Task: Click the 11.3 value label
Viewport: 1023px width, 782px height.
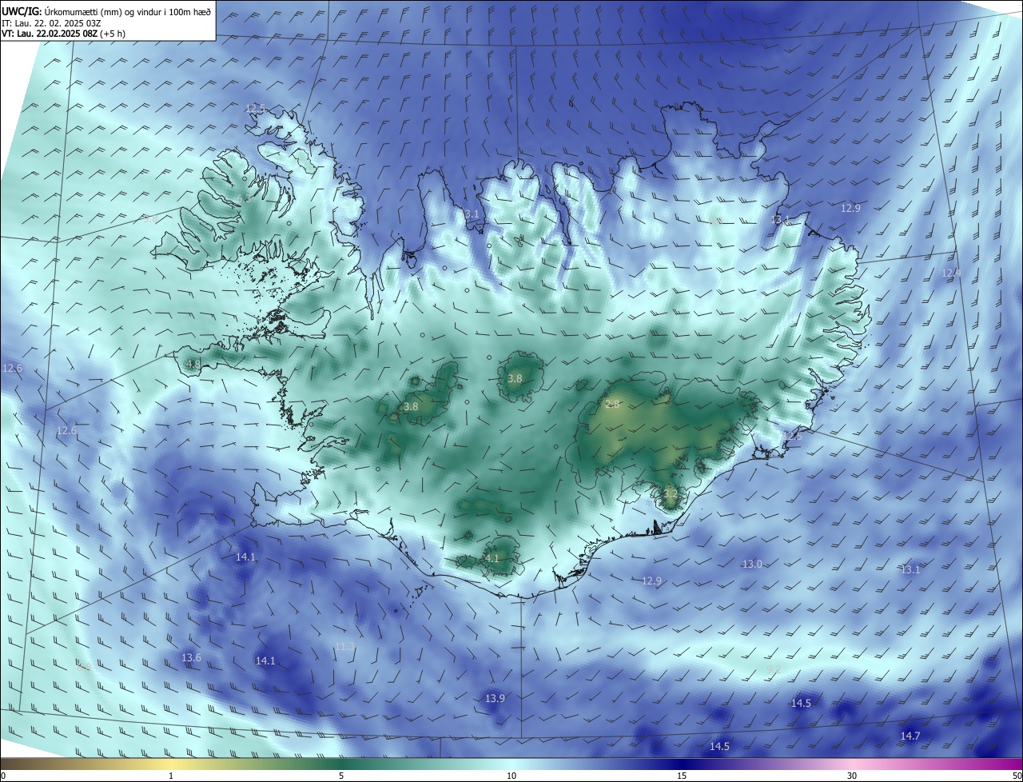Action: coord(344,646)
